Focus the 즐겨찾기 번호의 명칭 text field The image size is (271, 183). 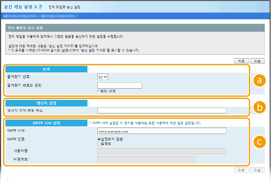click(x=119, y=86)
